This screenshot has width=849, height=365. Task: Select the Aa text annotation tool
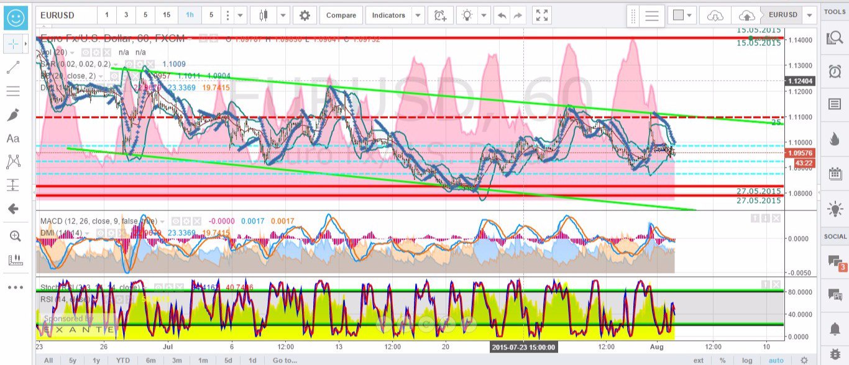pos(13,138)
